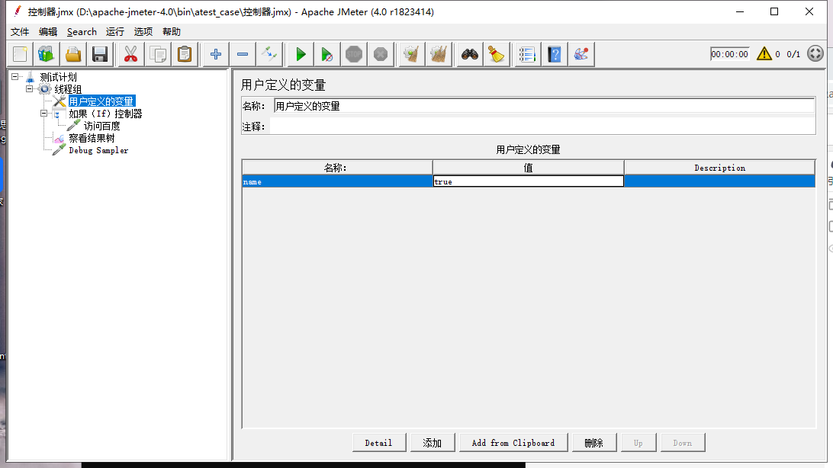The width and height of the screenshot is (833, 468).
Task: Copy the selected element
Action: (158, 54)
